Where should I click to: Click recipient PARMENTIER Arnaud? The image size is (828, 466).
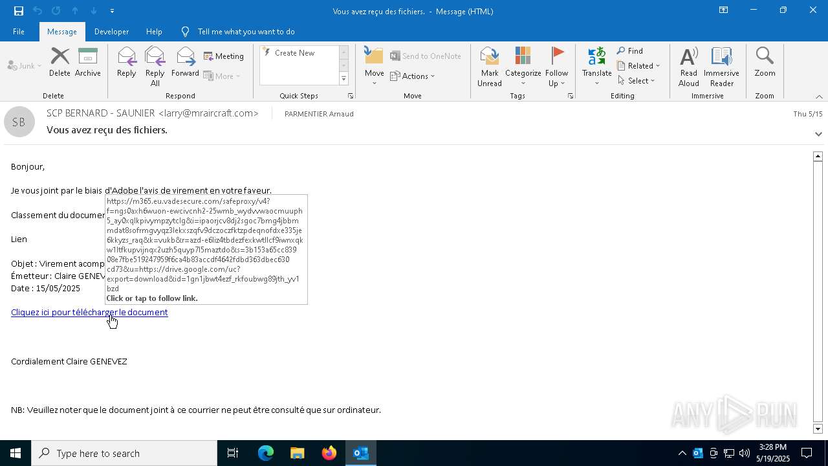[x=319, y=114]
